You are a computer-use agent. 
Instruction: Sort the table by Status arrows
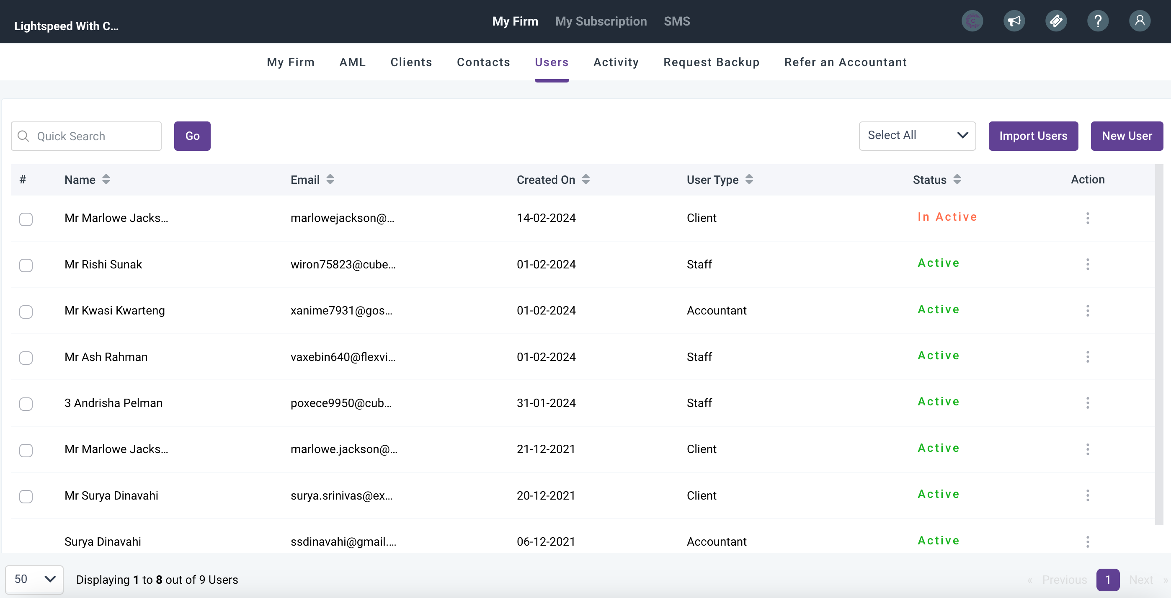click(957, 180)
